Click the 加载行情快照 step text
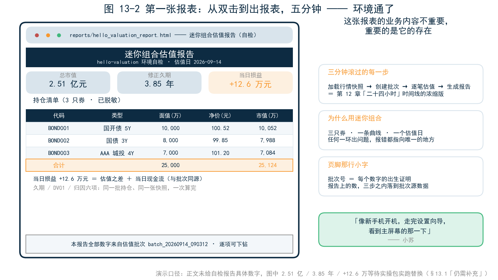The image size is (498, 280). point(345,86)
